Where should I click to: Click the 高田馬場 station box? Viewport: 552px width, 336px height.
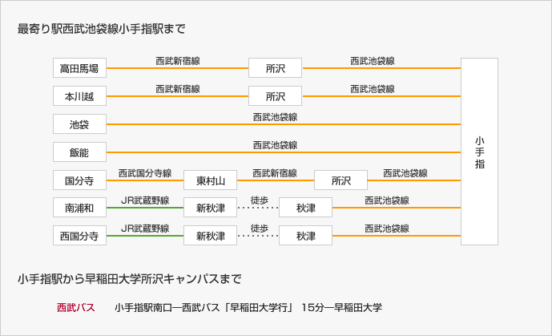tap(79, 68)
